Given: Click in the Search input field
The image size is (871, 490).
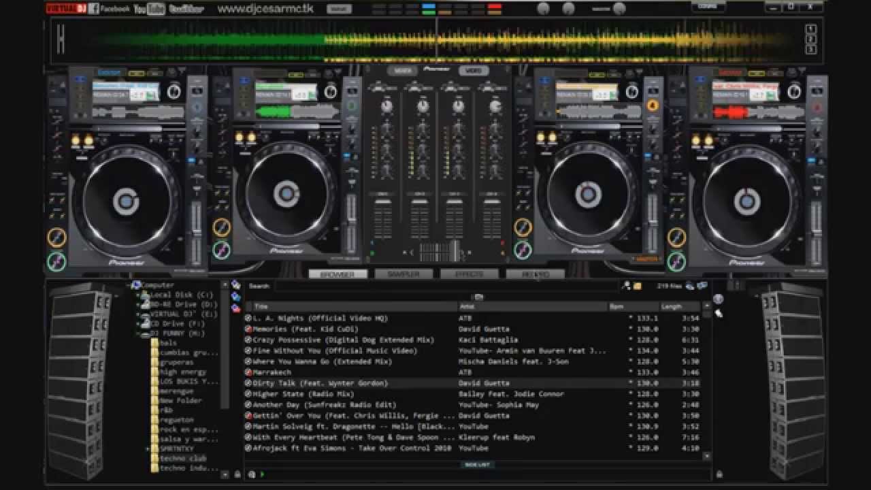Looking at the screenshot, I should click(442, 287).
